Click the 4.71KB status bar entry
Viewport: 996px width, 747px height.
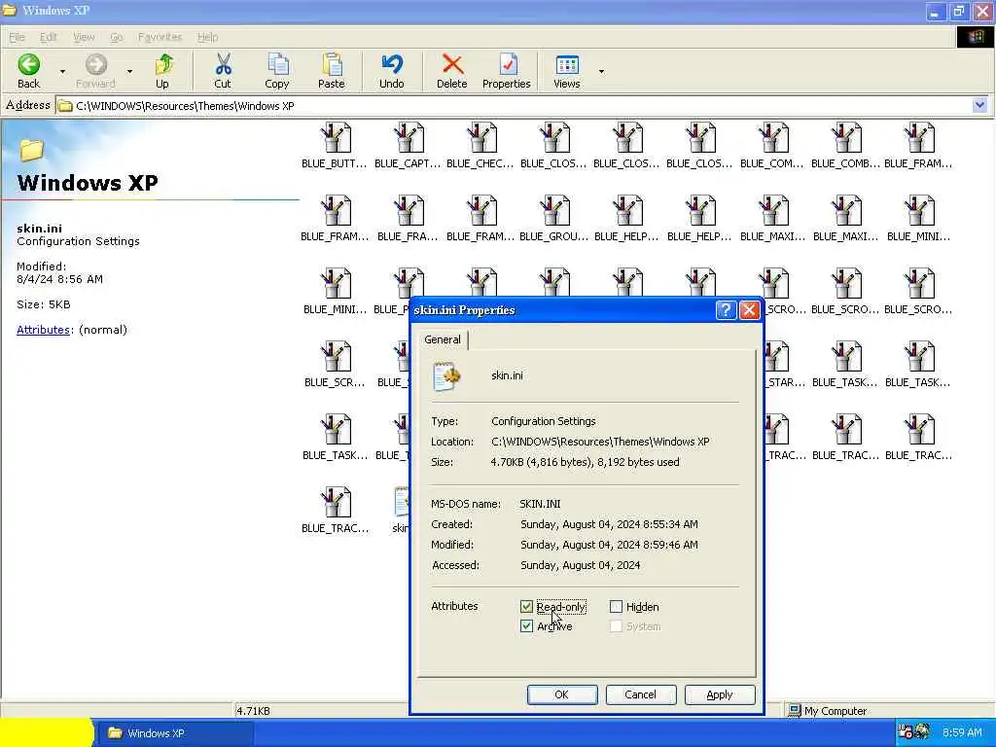254,711
